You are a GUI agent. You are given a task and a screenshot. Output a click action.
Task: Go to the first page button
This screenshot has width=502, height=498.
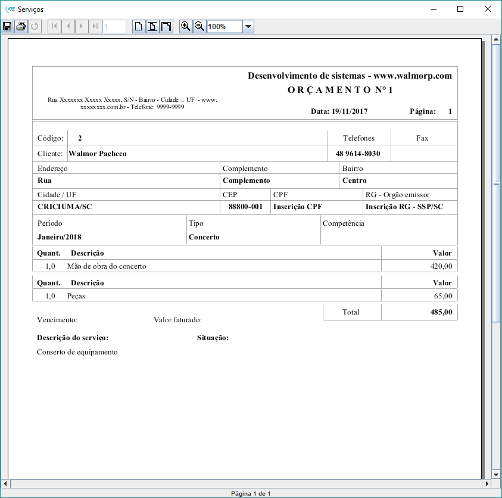(x=54, y=26)
